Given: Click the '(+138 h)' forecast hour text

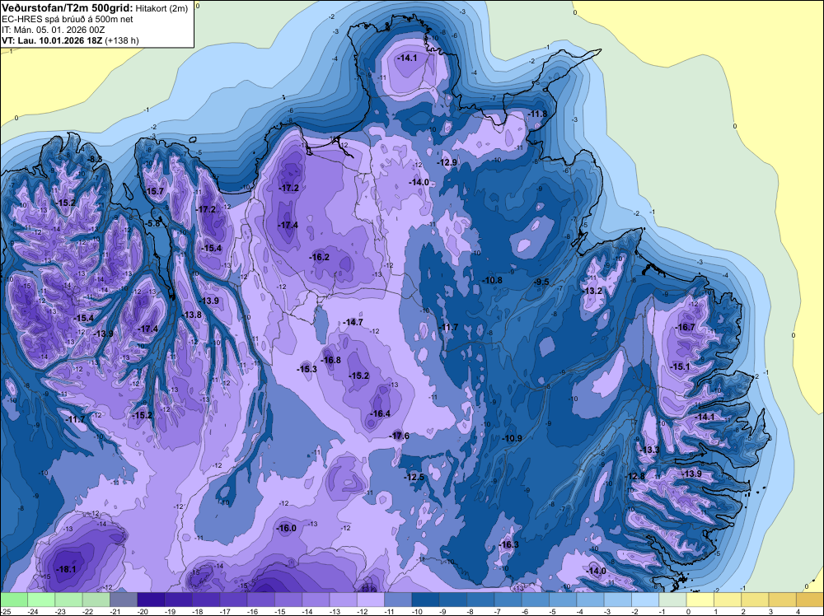Looking at the screenshot, I should [x=122, y=40].
